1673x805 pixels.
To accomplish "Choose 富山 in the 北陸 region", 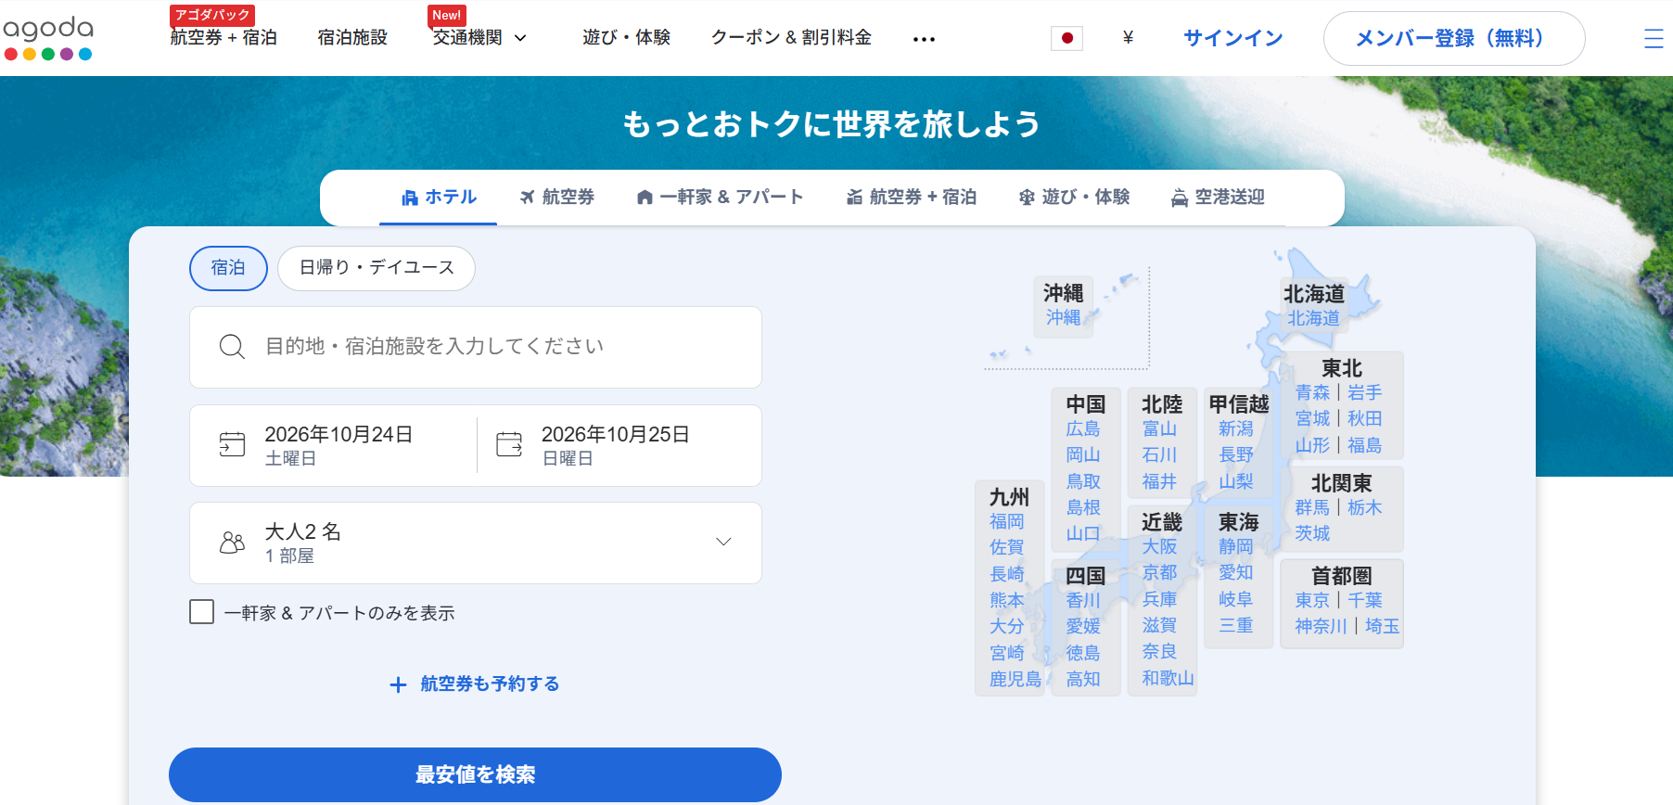I will 1159,429.
